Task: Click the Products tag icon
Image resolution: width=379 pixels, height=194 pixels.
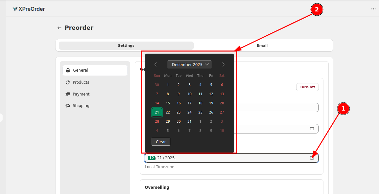Action: [68, 82]
